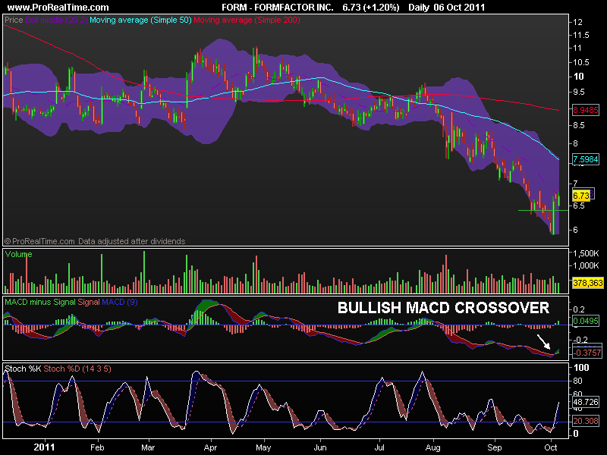Viewport: 607px width, 455px height.
Task: Click the 8.5 price axis label
Action: [579, 125]
